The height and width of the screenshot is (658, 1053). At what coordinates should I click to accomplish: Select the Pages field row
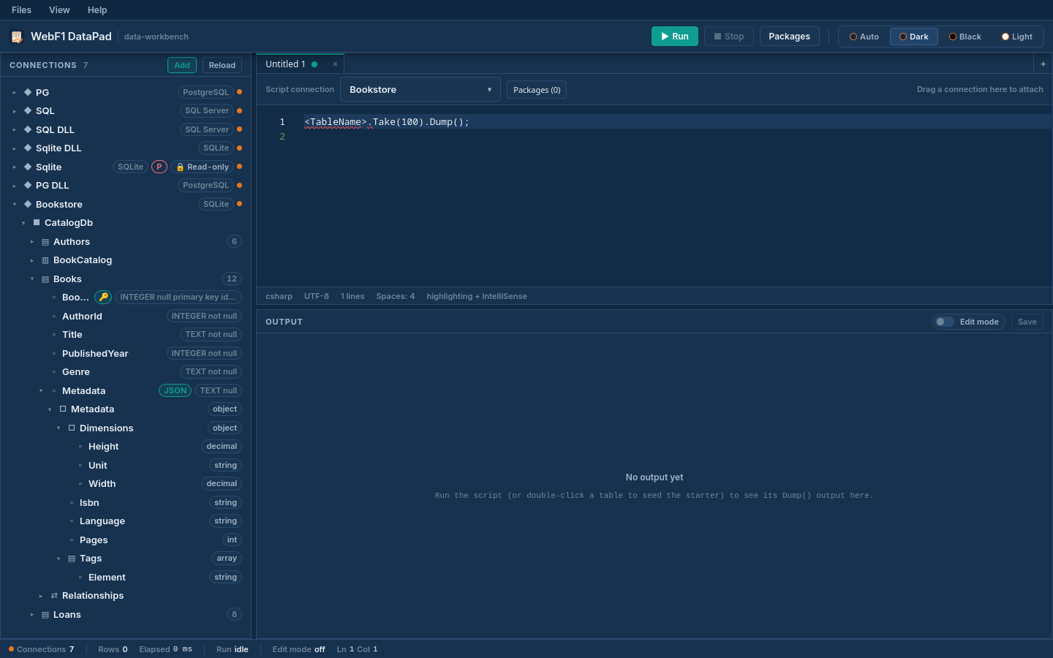point(126,540)
